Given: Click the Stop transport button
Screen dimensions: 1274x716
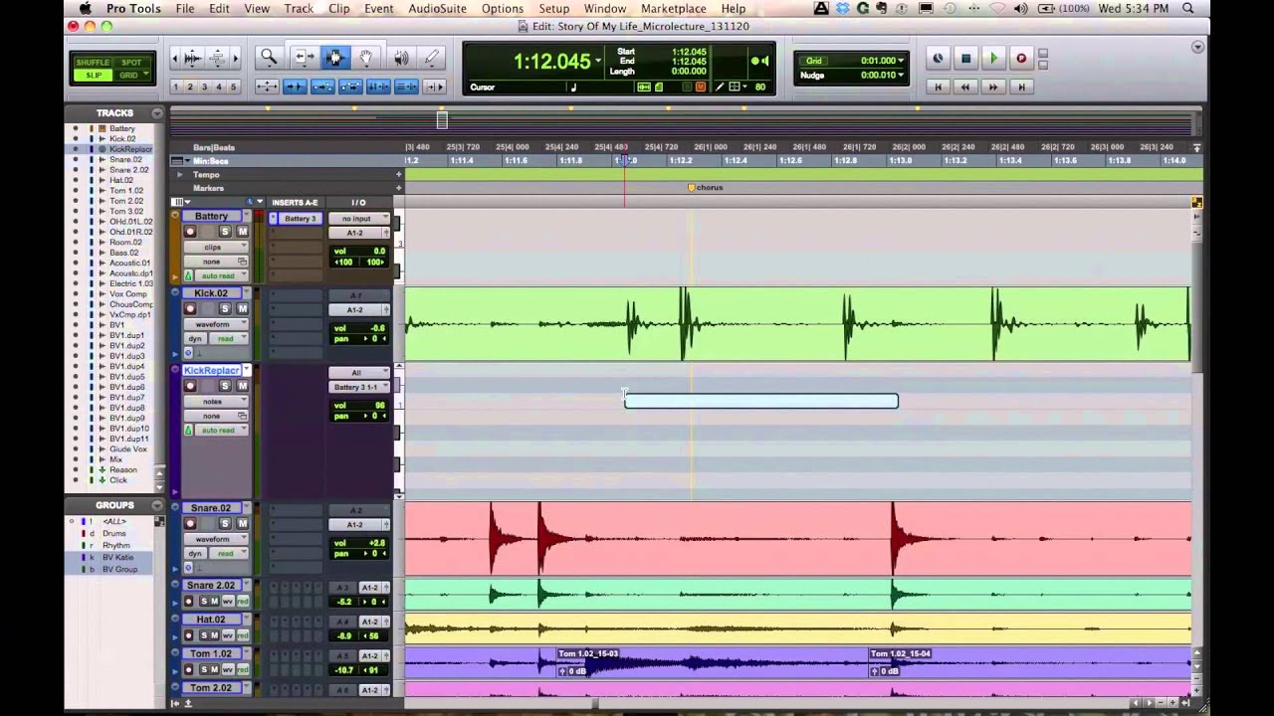Looking at the screenshot, I should click(965, 59).
